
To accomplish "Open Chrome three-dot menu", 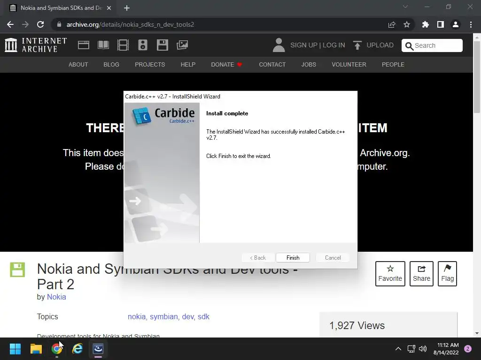I will 471,24.
